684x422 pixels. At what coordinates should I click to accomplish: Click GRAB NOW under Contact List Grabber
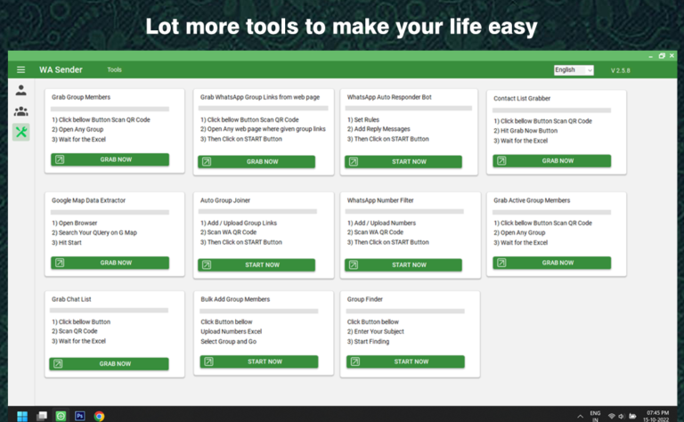[551, 161]
